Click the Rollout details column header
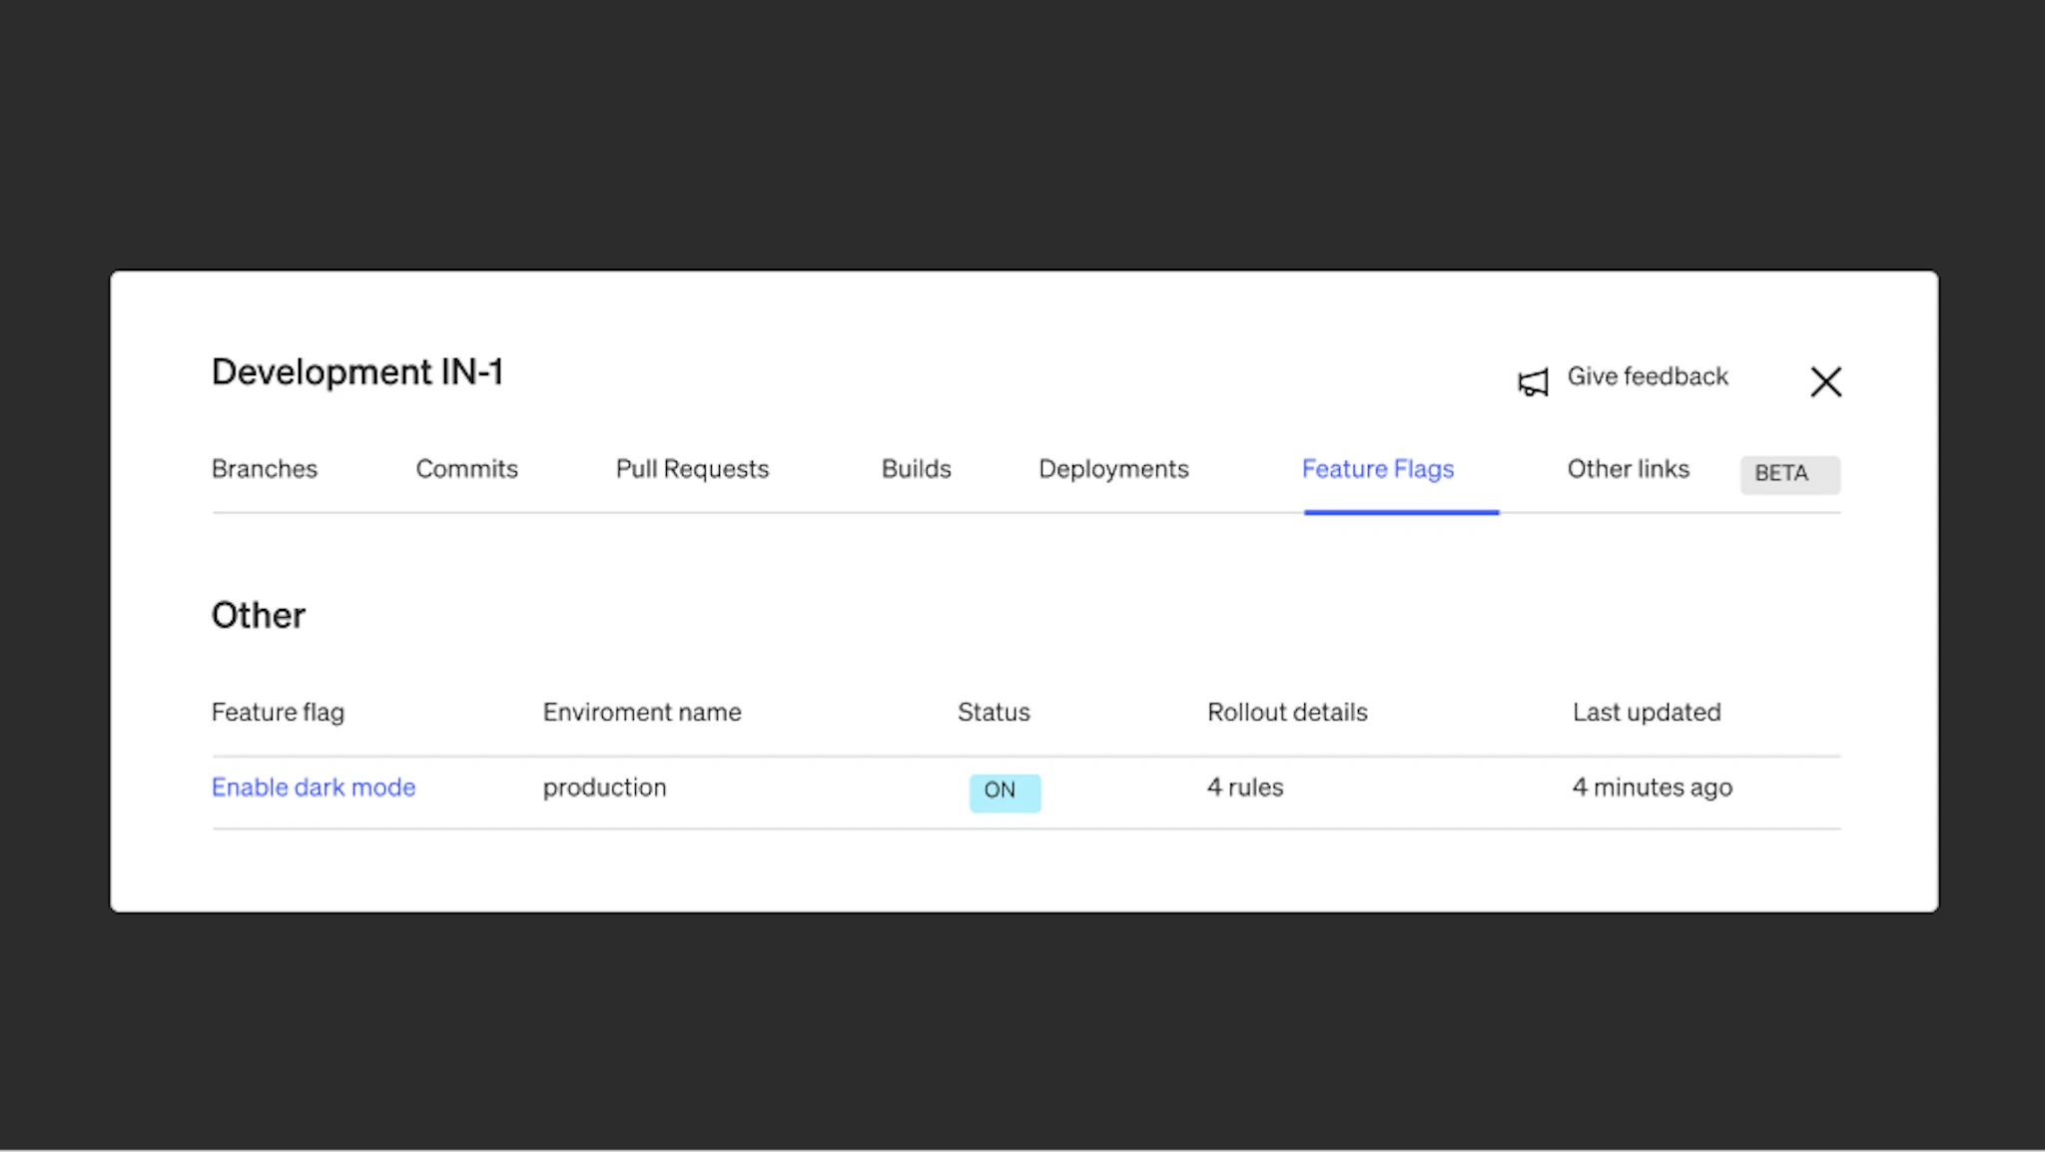 1287,713
